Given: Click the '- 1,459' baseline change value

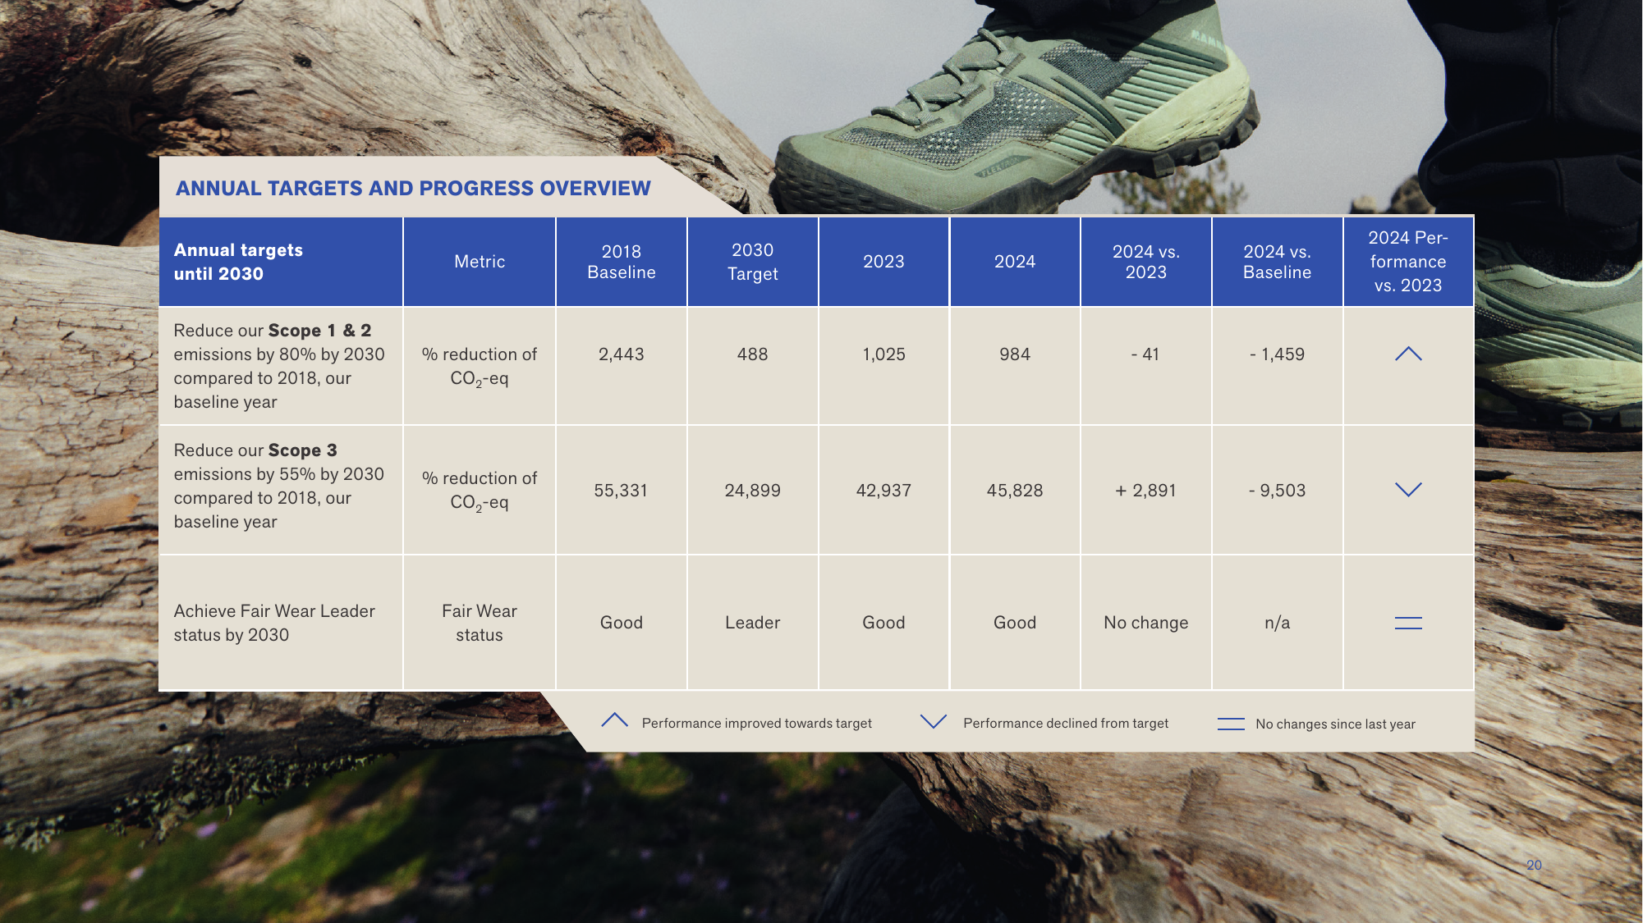Looking at the screenshot, I should coord(1277,354).
